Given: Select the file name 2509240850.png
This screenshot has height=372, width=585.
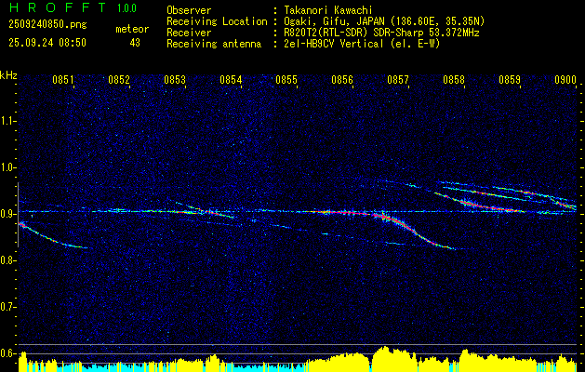Looking at the screenshot, I should (47, 25).
